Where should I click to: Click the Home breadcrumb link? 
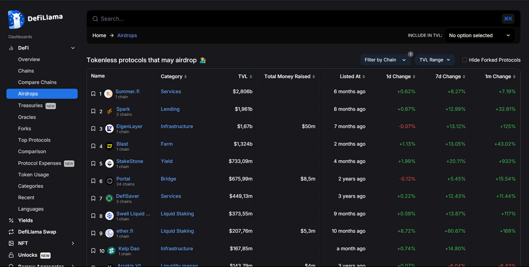[99, 35]
